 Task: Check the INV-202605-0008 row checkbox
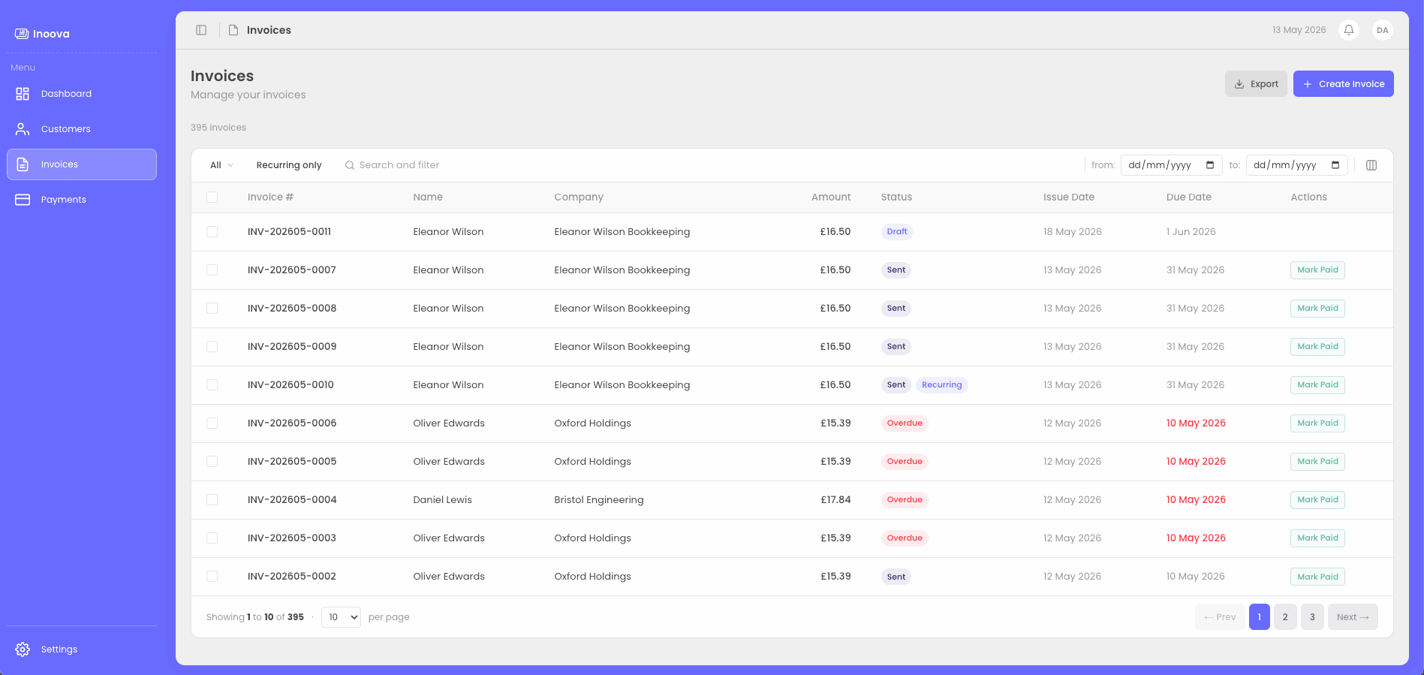coord(212,309)
